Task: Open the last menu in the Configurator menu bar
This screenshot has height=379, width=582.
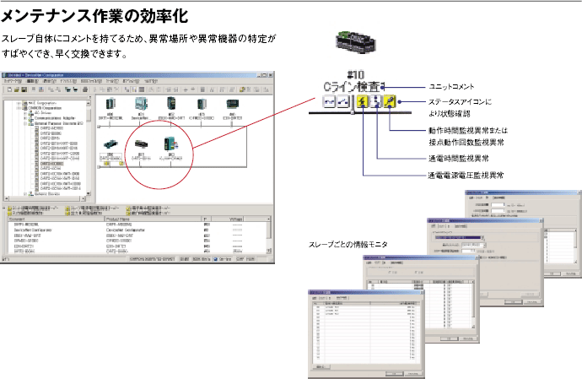Action: point(151,81)
